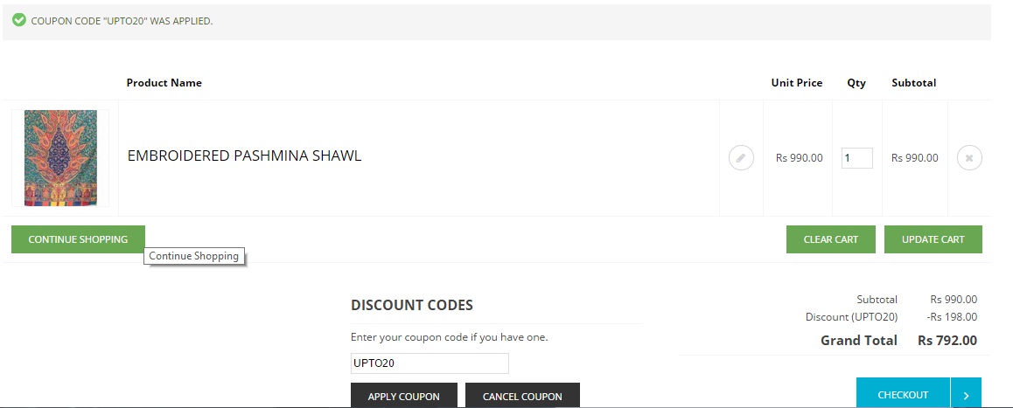Image resolution: width=1013 pixels, height=408 pixels.
Task: Click the Continue Shopping tooltip
Action: pos(194,256)
